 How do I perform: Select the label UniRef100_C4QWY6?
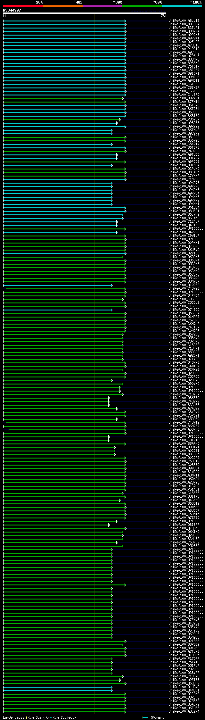click(184, 289)
